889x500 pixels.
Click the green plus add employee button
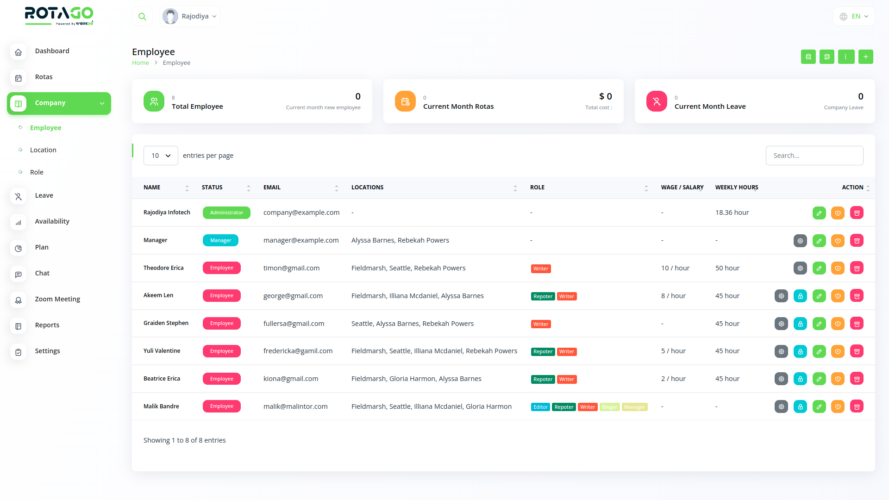click(x=865, y=57)
